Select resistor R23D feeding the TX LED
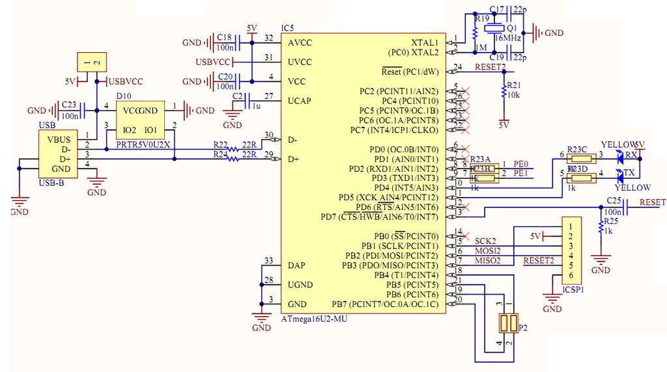 [x=581, y=178]
